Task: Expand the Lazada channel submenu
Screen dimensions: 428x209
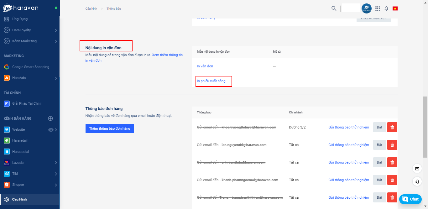Action: (56, 163)
